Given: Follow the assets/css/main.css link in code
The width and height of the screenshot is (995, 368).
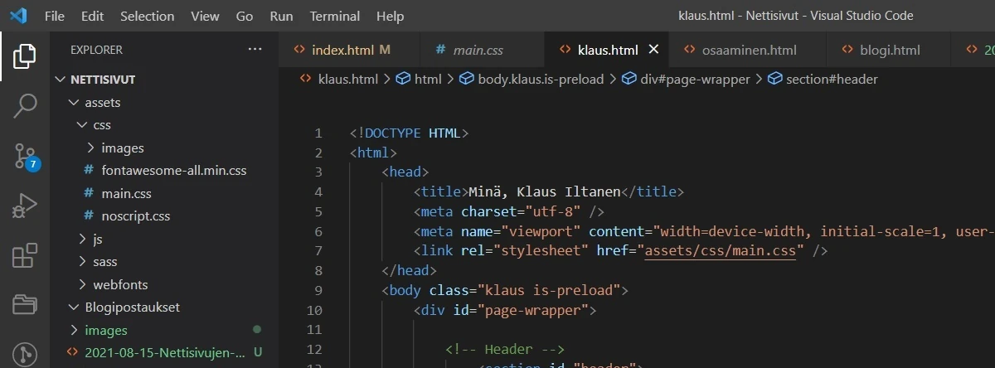Looking at the screenshot, I should coord(720,250).
